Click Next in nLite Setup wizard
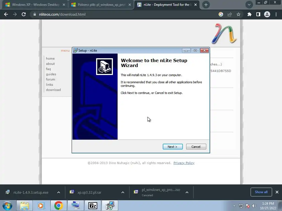The height and width of the screenshot is (211, 282). pyautogui.click(x=173, y=147)
